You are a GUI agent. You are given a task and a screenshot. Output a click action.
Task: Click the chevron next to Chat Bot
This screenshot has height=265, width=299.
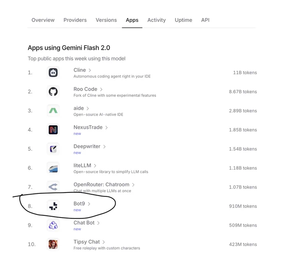coord(98,223)
